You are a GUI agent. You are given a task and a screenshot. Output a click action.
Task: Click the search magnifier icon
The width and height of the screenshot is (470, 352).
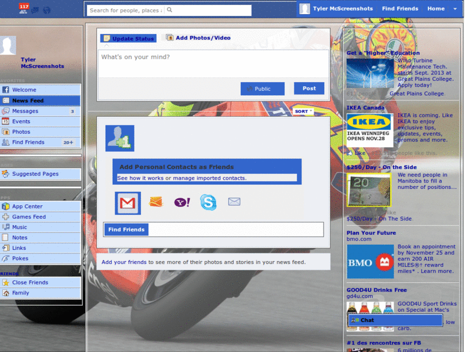pyautogui.click(x=169, y=10)
